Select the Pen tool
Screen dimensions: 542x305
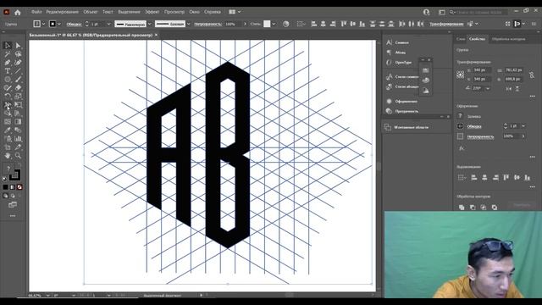[8, 63]
